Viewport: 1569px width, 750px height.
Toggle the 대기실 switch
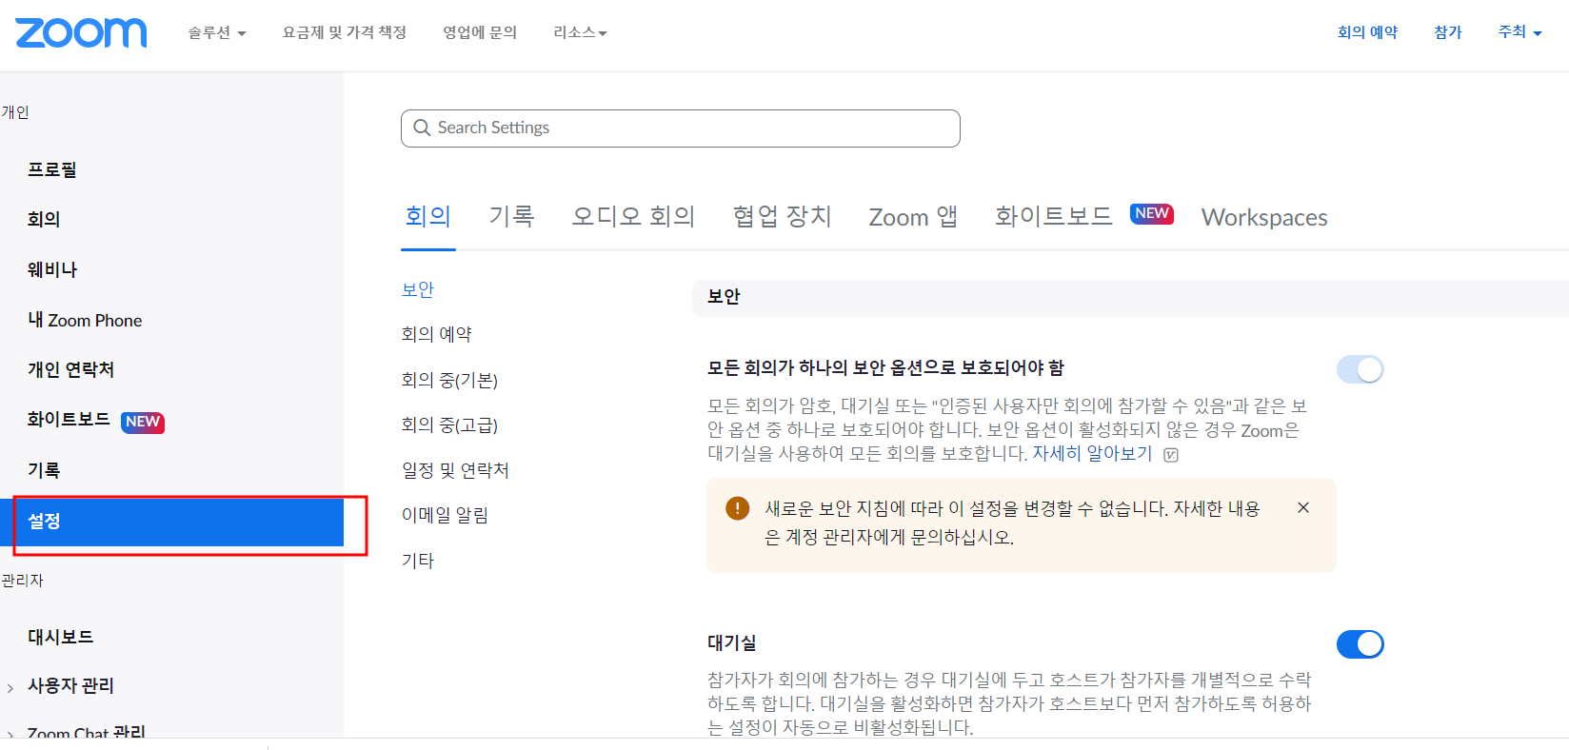1360,644
